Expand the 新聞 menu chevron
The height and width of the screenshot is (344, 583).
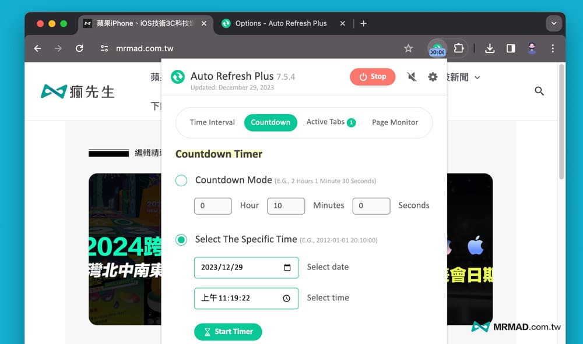pos(477,77)
